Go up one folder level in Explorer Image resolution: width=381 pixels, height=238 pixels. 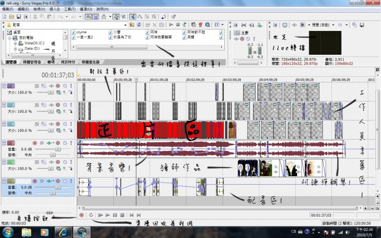point(132,25)
